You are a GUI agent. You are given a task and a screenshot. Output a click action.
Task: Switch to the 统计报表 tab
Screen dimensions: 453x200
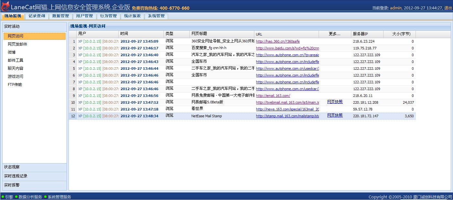click(132, 16)
